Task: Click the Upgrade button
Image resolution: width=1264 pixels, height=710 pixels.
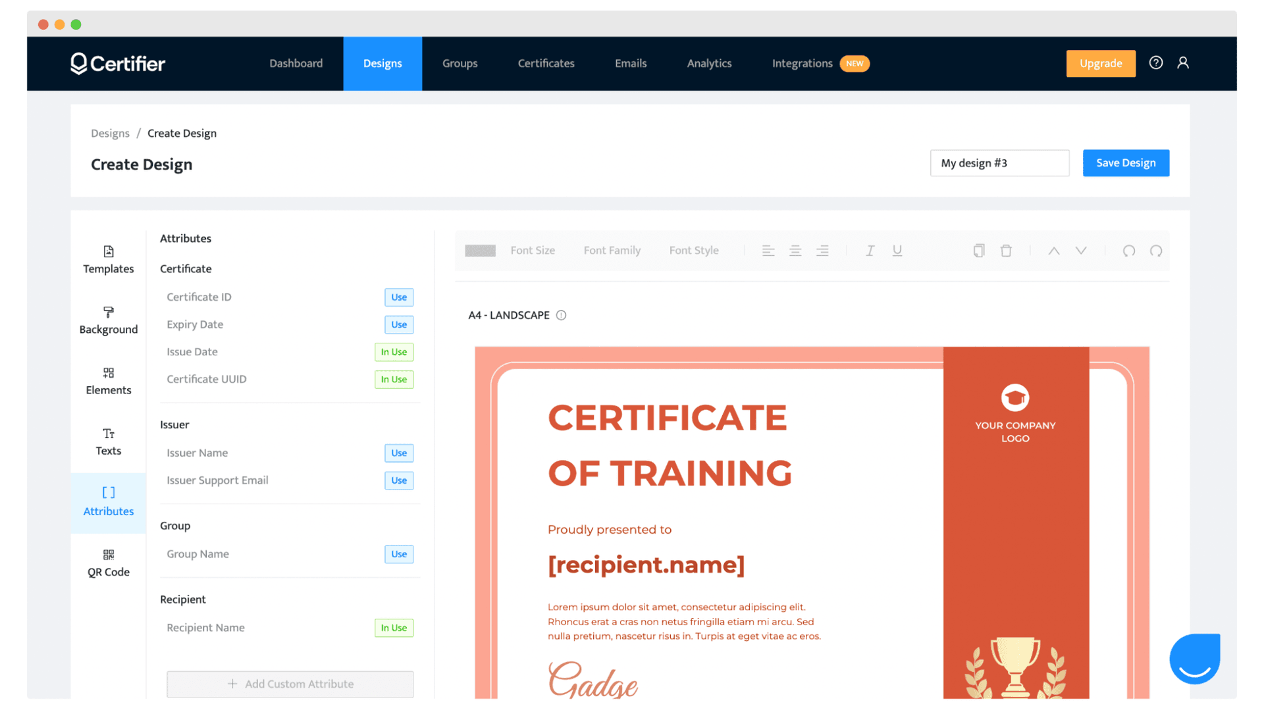Action: [1100, 63]
